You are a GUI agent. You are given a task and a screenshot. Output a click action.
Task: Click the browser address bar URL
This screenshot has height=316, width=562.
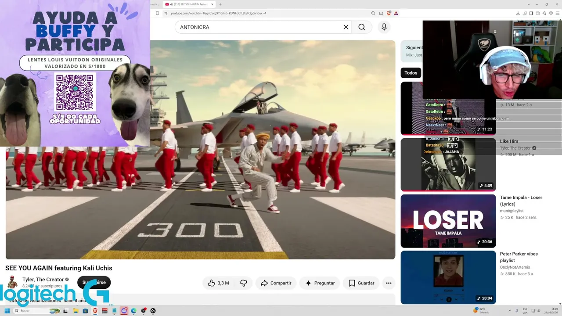[x=218, y=13]
